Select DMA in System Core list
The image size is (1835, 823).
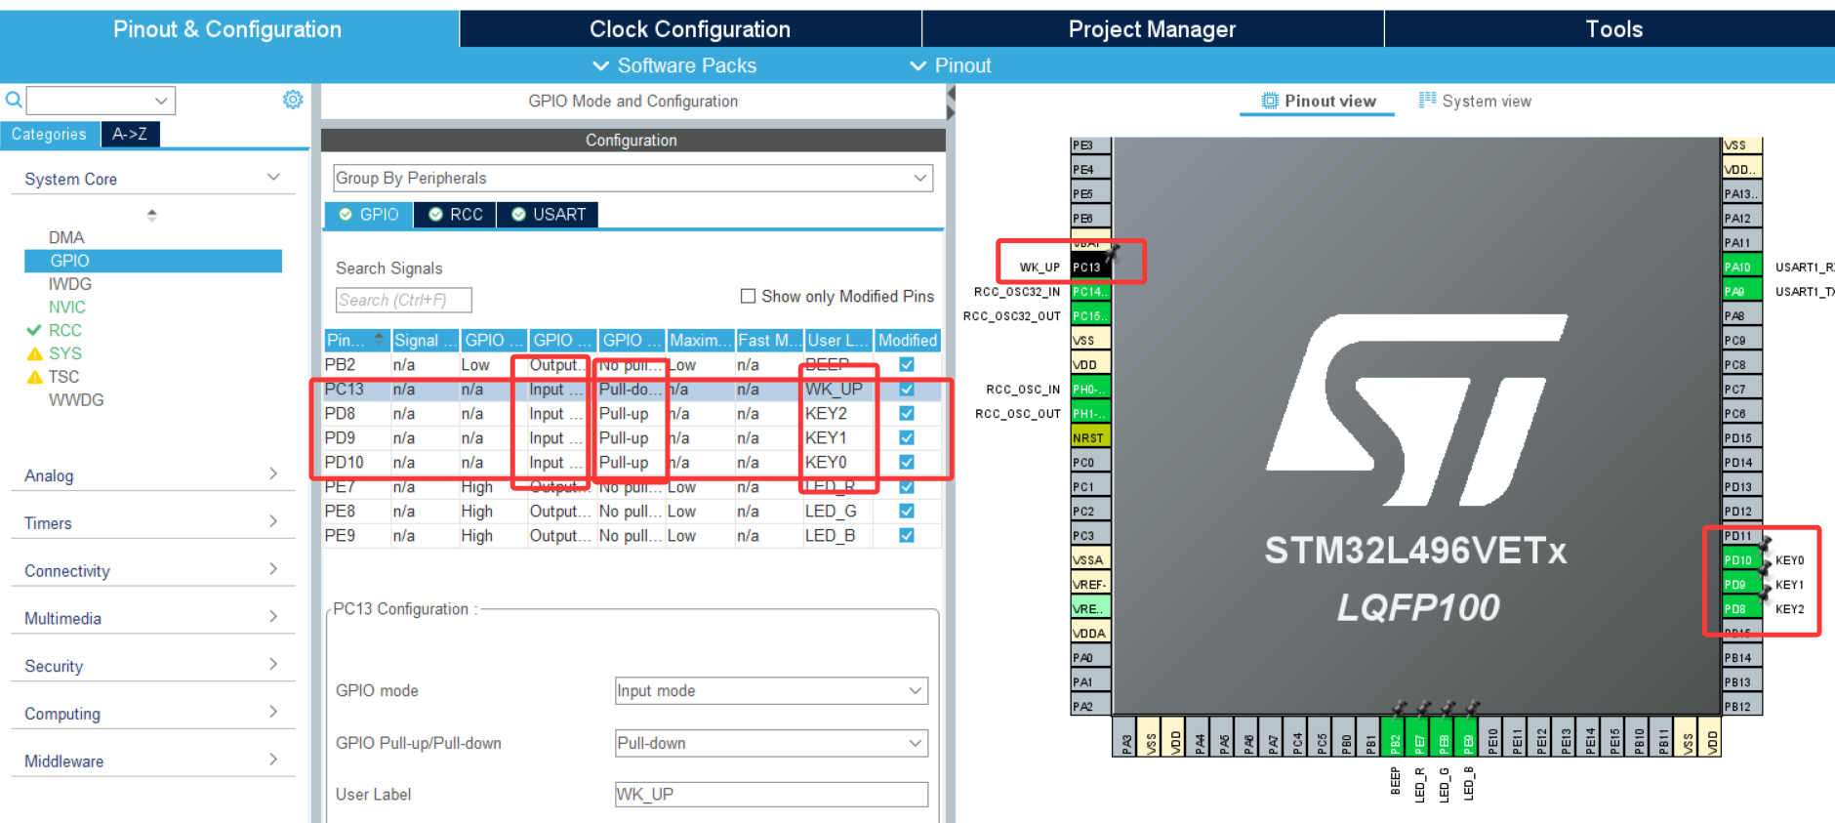coord(66,237)
